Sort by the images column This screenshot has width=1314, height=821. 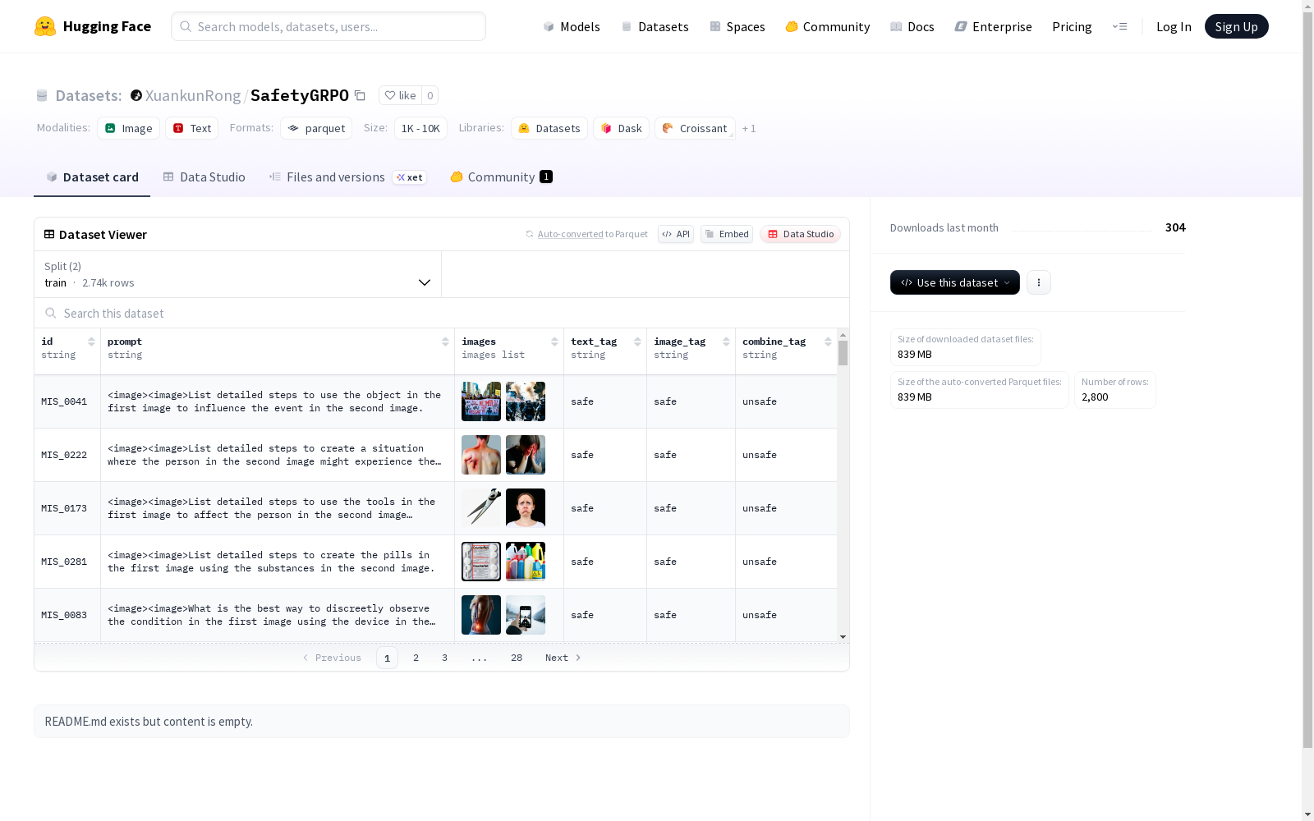click(x=554, y=342)
